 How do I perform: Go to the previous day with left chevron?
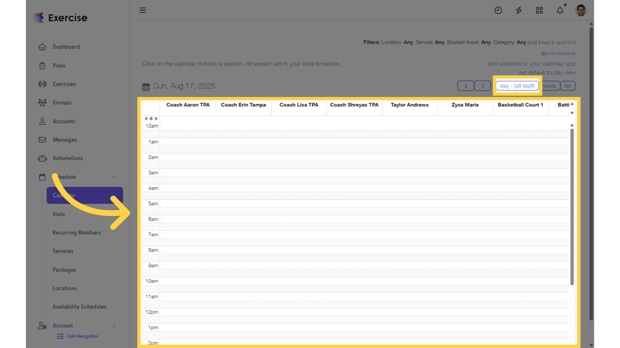[x=466, y=86]
